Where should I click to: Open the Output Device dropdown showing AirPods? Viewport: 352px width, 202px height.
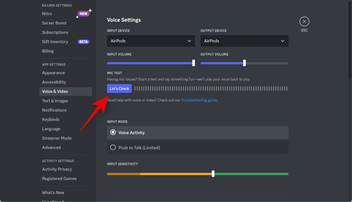coord(244,41)
